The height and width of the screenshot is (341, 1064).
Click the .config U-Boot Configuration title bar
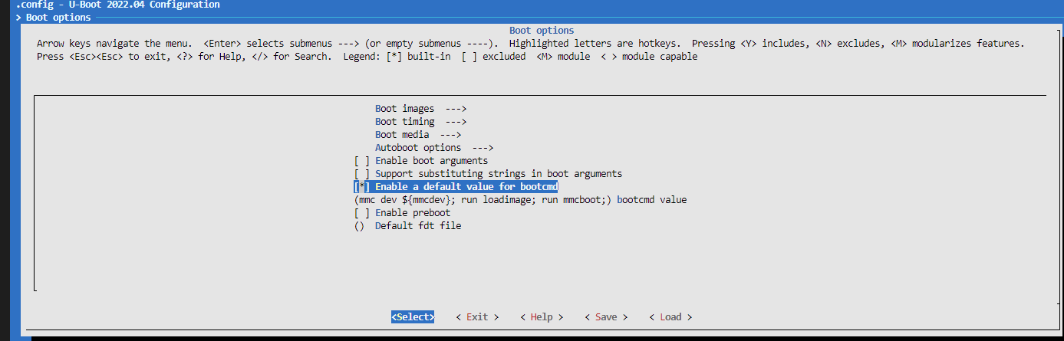click(x=117, y=5)
